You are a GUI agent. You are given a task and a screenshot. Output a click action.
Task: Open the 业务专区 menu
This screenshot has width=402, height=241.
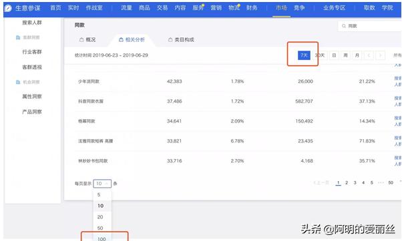[x=334, y=8]
